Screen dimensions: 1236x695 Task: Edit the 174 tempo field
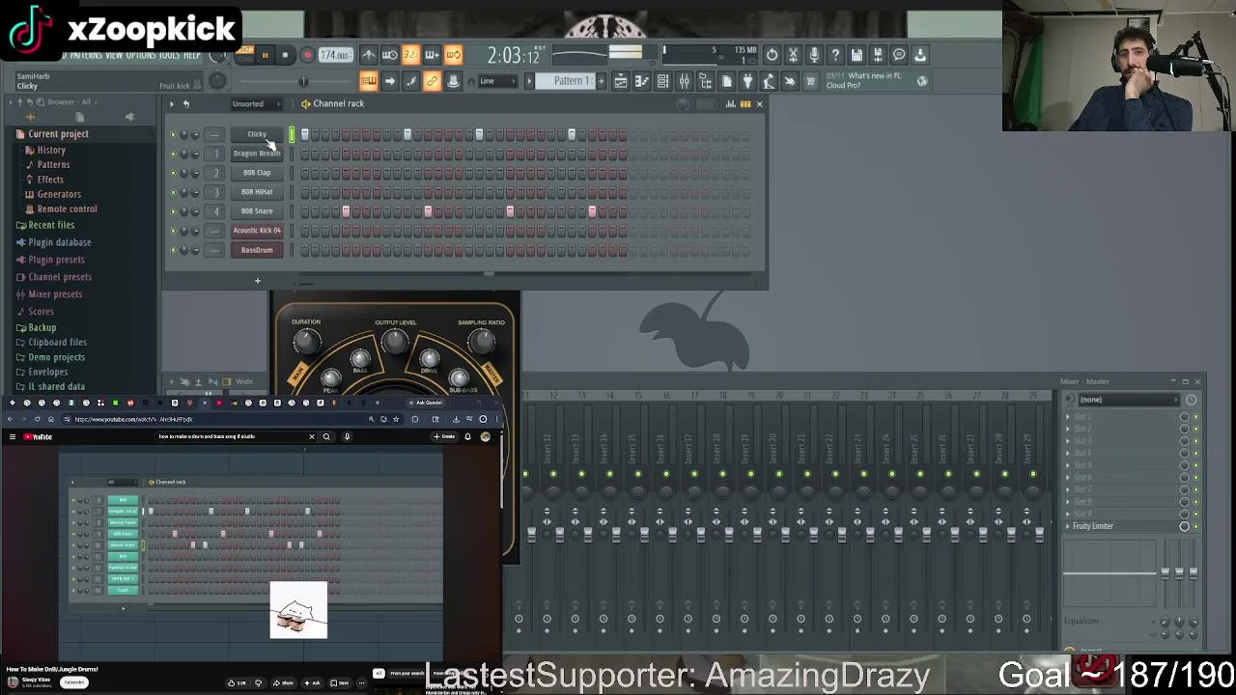pos(335,55)
